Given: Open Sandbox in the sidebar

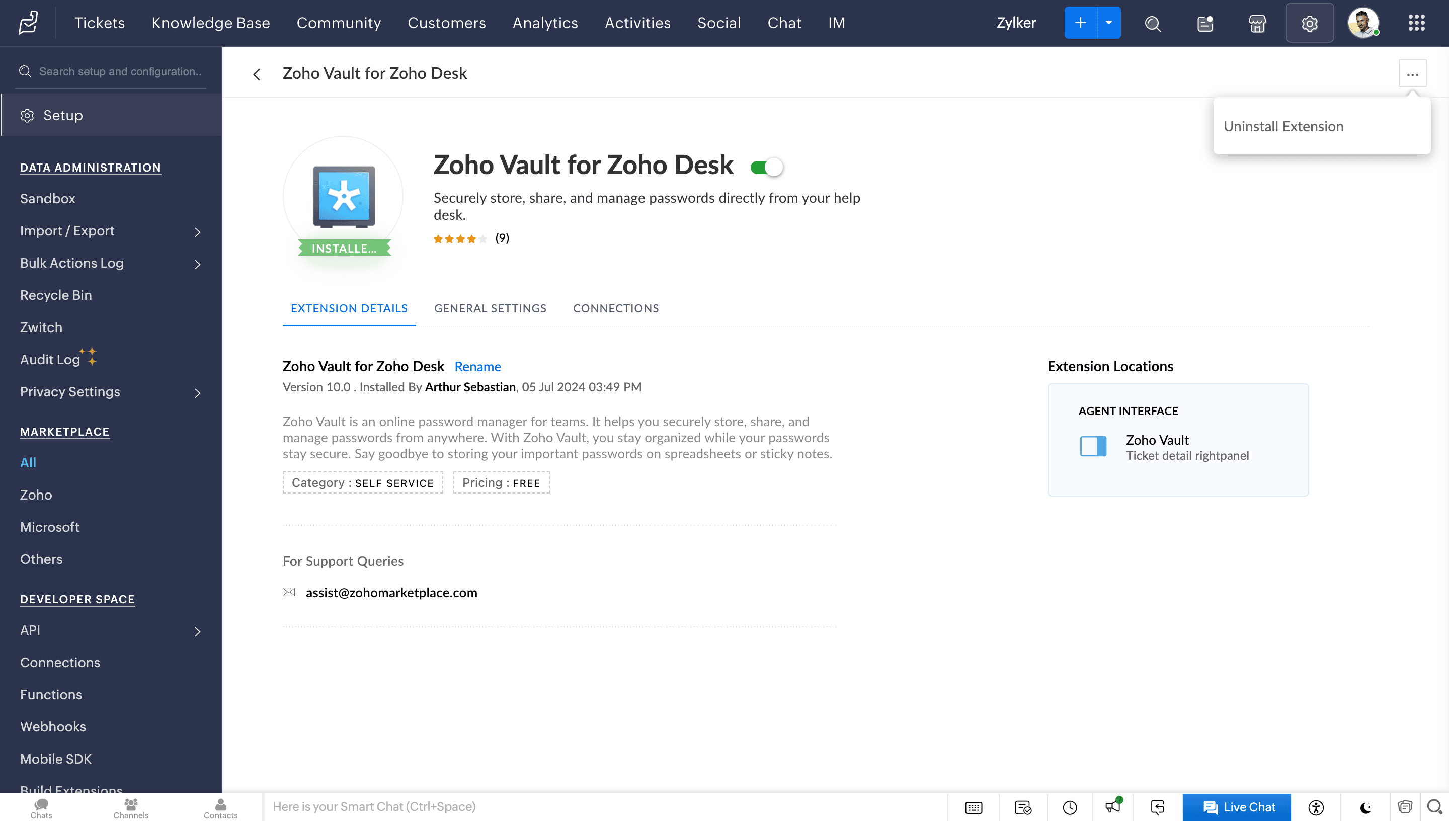Looking at the screenshot, I should tap(48, 199).
